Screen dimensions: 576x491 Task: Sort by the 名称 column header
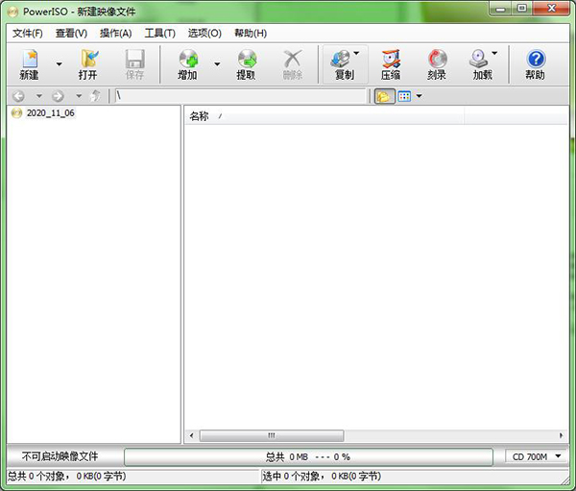pos(324,116)
